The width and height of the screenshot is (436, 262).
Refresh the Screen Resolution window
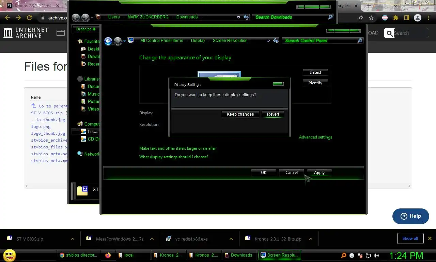tap(276, 41)
